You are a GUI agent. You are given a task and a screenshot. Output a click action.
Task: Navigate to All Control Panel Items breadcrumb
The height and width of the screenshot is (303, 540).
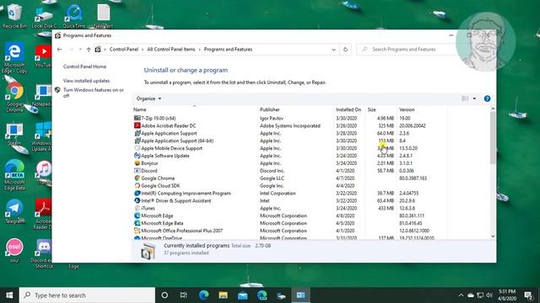point(171,50)
